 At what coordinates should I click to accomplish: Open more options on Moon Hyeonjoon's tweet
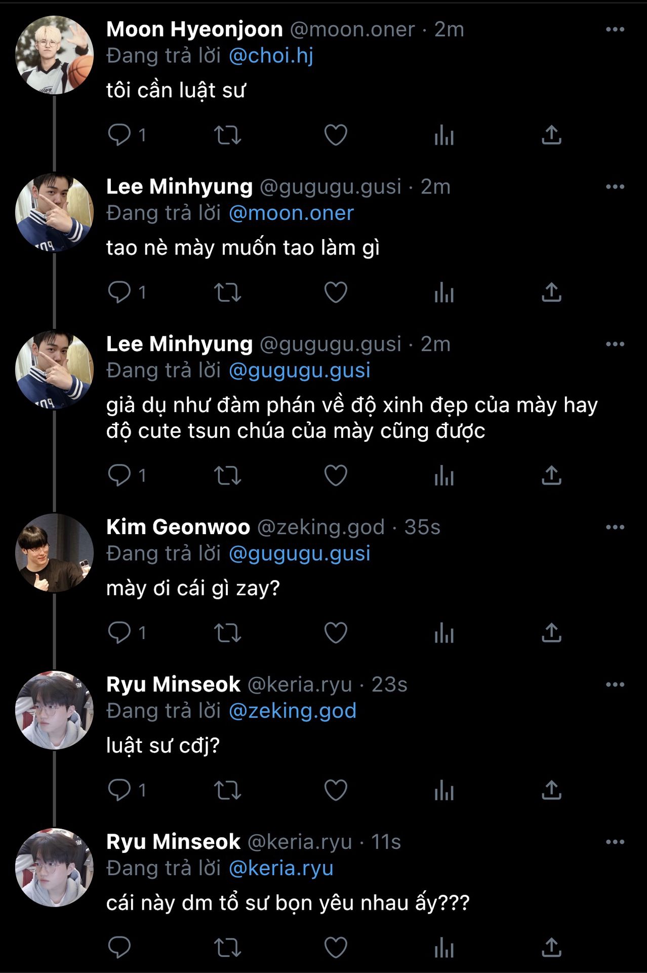click(615, 29)
